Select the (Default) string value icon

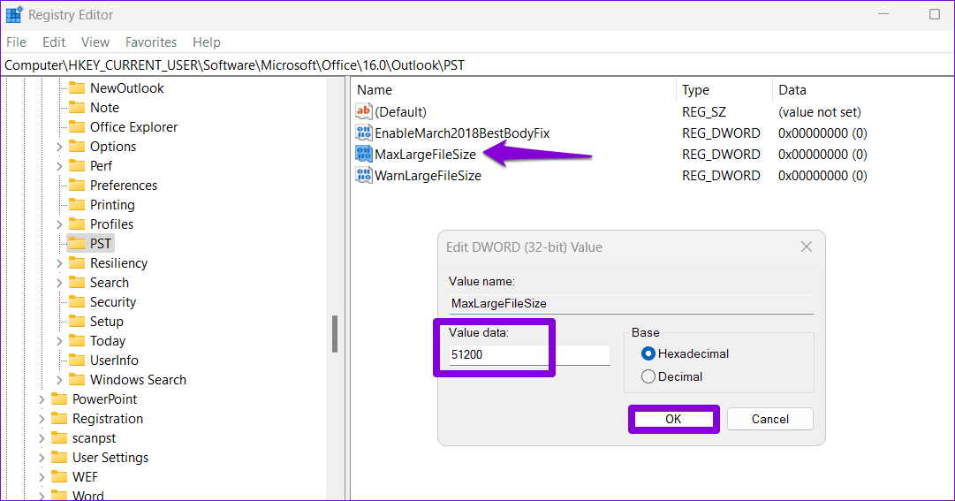364,111
